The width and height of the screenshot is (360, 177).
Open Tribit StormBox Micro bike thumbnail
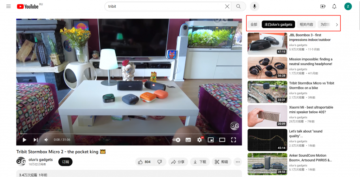268,92
